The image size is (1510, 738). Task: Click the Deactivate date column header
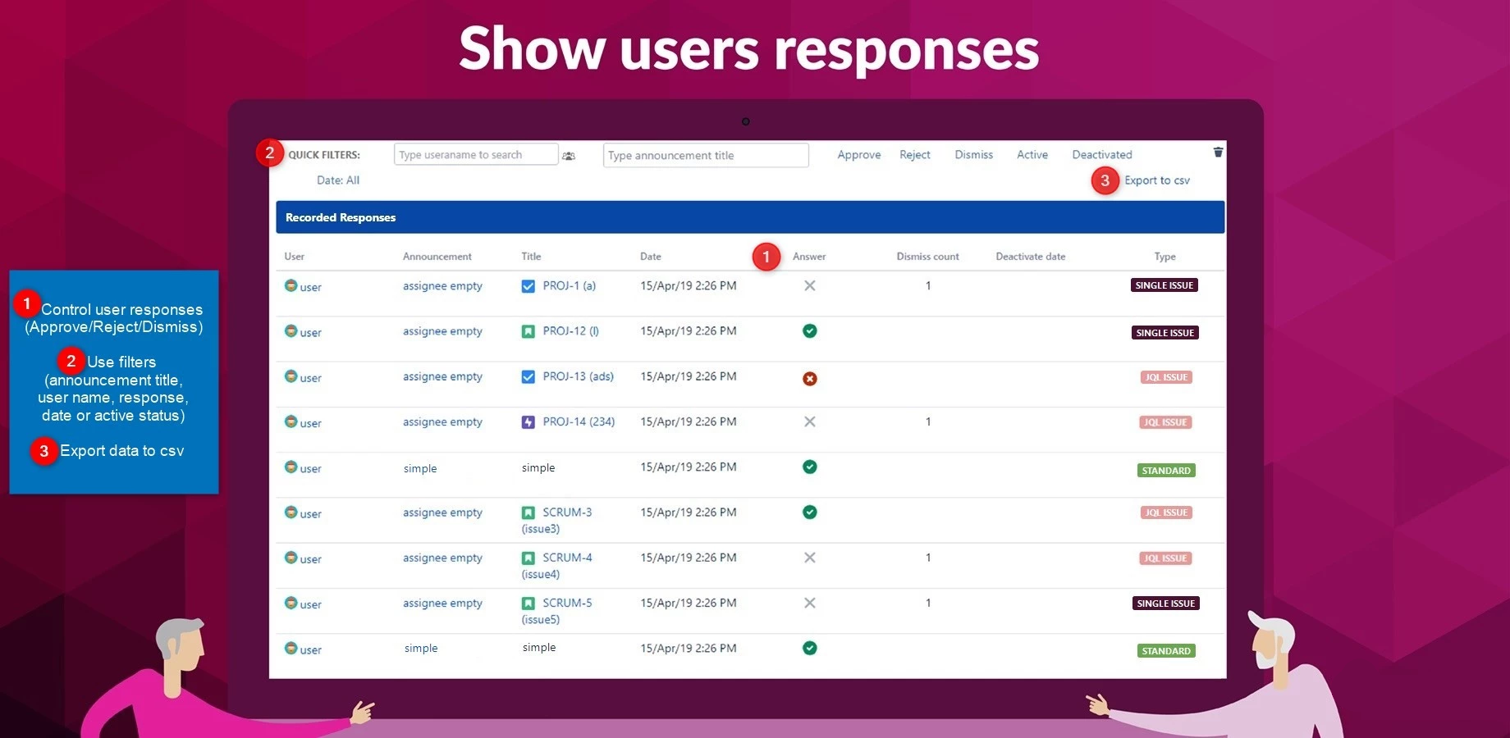pos(1031,257)
